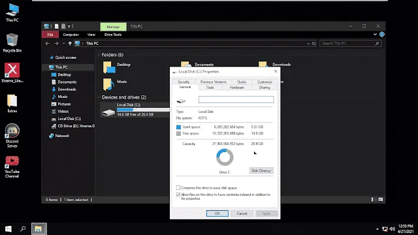Open address bar history dropdown
The width and height of the screenshot is (418, 235).
click(308, 44)
